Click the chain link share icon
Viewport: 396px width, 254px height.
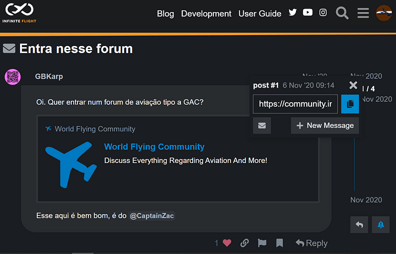(244, 243)
